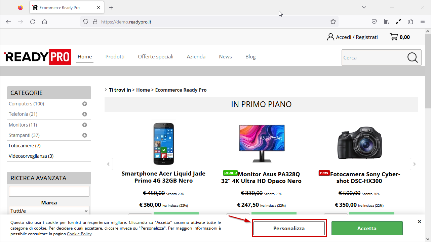Open the News page
431x242 pixels.
coord(225,57)
